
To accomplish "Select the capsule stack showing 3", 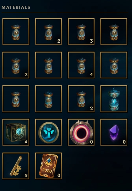I will pos(81,32).
